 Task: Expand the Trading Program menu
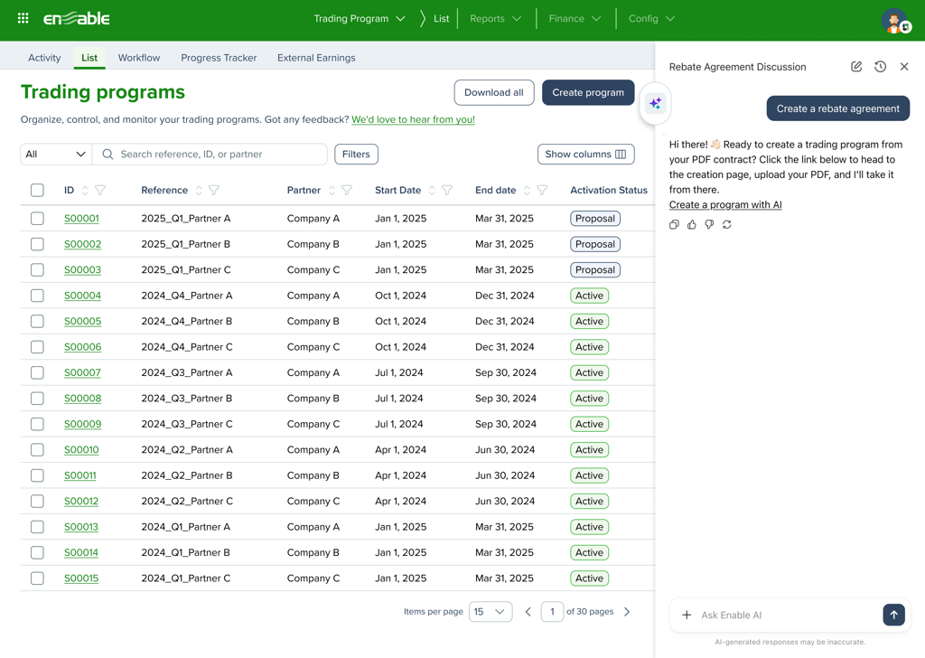[360, 19]
